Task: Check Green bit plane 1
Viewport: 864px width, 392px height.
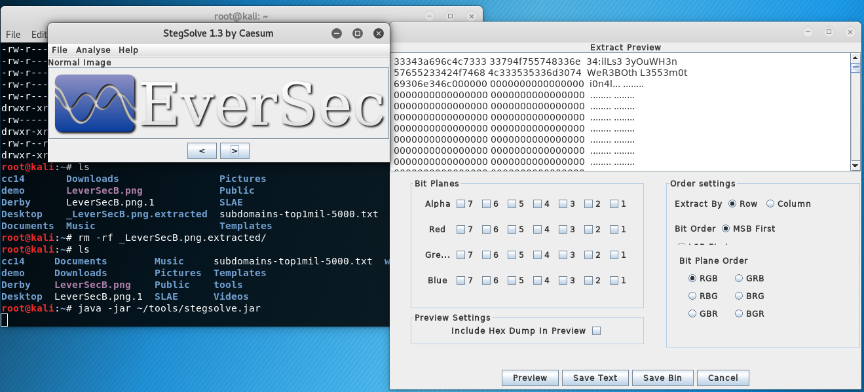Action: coord(614,255)
